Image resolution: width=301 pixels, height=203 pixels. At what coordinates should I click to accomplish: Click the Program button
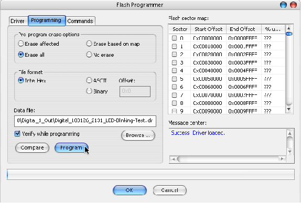pos(71,148)
